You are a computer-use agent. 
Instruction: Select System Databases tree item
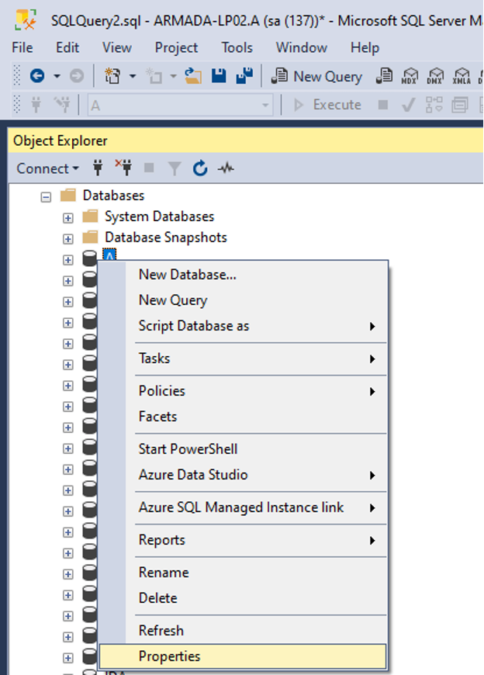pos(159,216)
